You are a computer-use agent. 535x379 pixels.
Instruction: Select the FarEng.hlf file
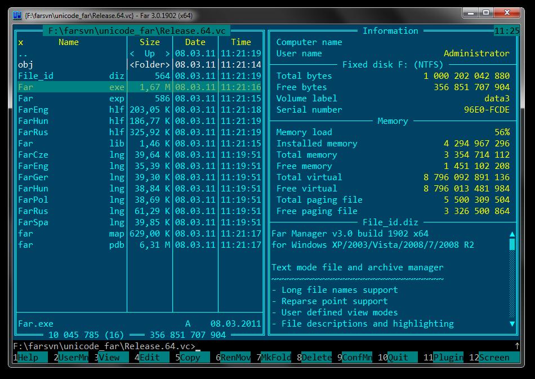(140, 110)
